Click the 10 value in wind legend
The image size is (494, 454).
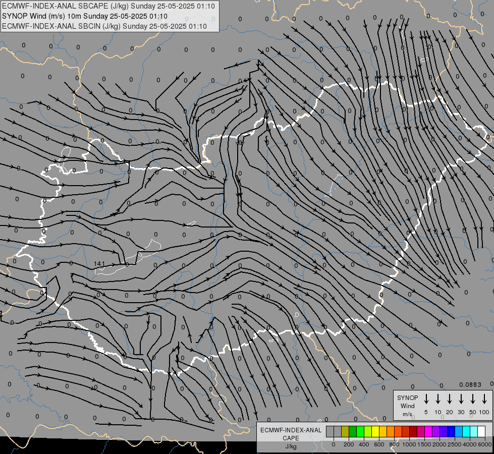[437, 412]
